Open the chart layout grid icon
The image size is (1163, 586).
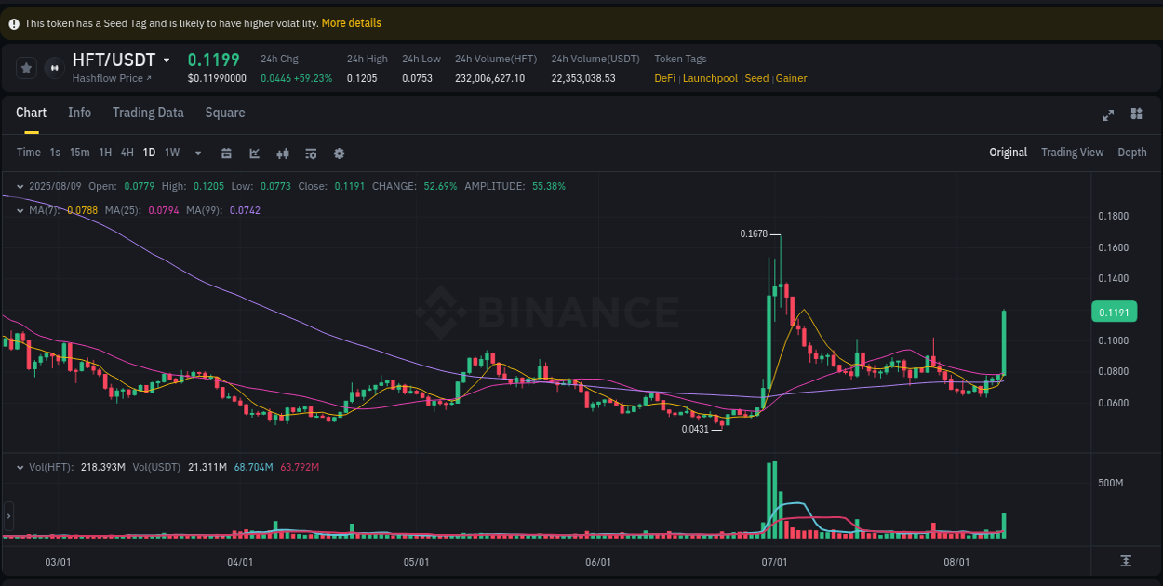click(x=1136, y=113)
